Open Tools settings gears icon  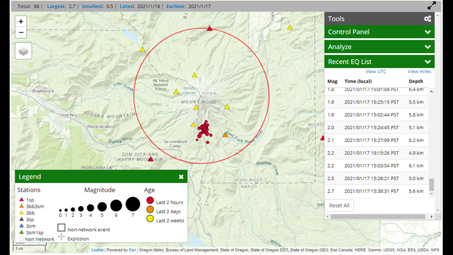pos(428,19)
